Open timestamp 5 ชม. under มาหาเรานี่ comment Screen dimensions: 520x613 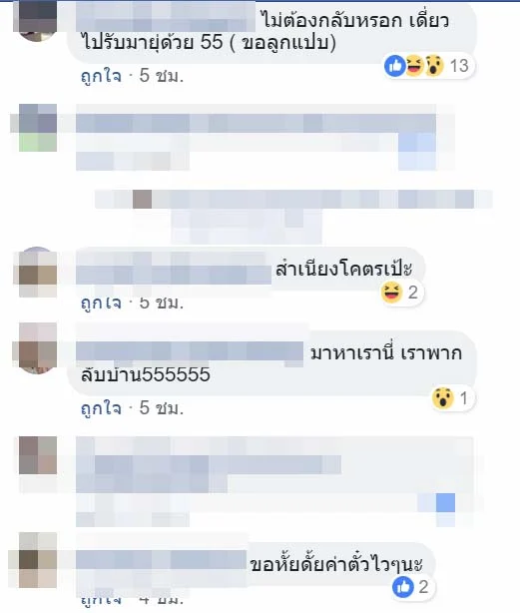(162, 408)
